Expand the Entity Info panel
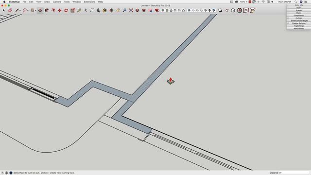Screen dimensions: 311x175 (299, 5)
